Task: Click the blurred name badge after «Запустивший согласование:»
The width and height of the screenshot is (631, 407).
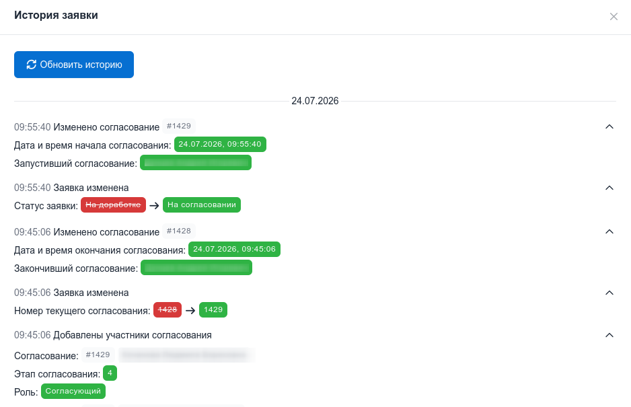Action: [x=196, y=163]
